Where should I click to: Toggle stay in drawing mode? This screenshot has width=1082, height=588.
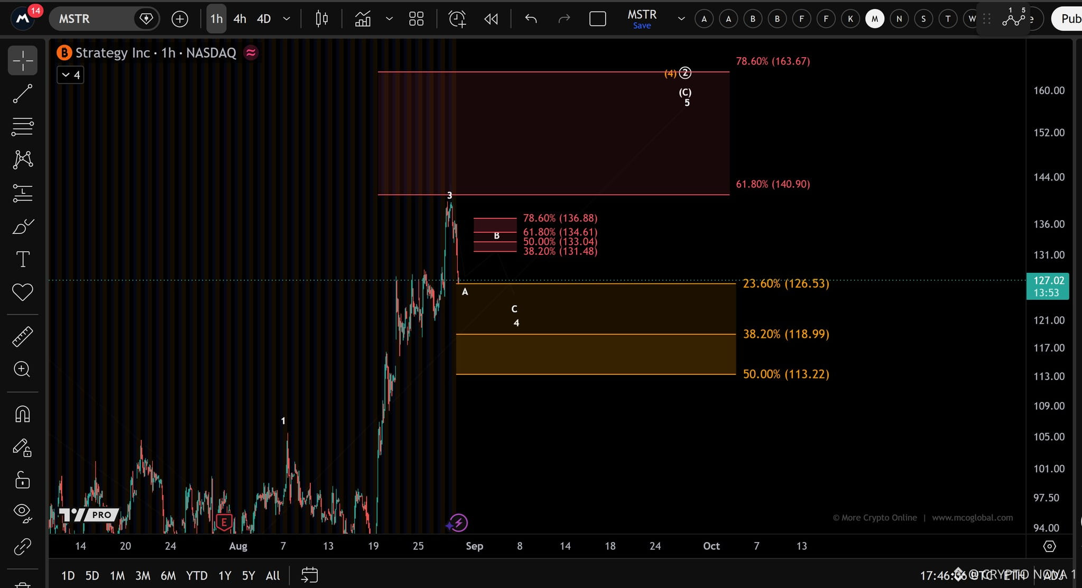(x=23, y=448)
